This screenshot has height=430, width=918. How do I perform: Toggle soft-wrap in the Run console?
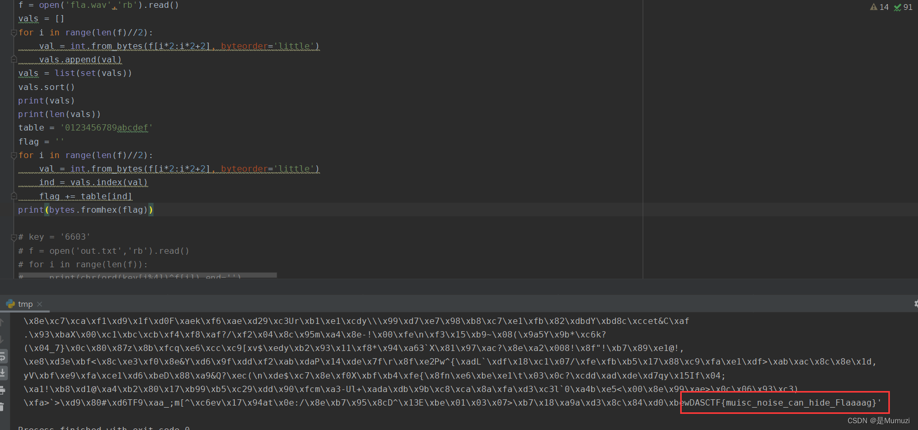(x=3, y=356)
